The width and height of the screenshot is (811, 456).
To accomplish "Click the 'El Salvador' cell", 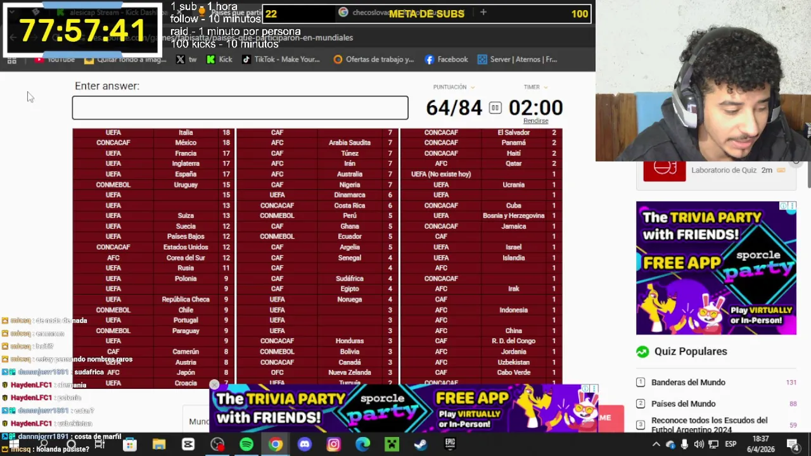I will pyautogui.click(x=514, y=132).
